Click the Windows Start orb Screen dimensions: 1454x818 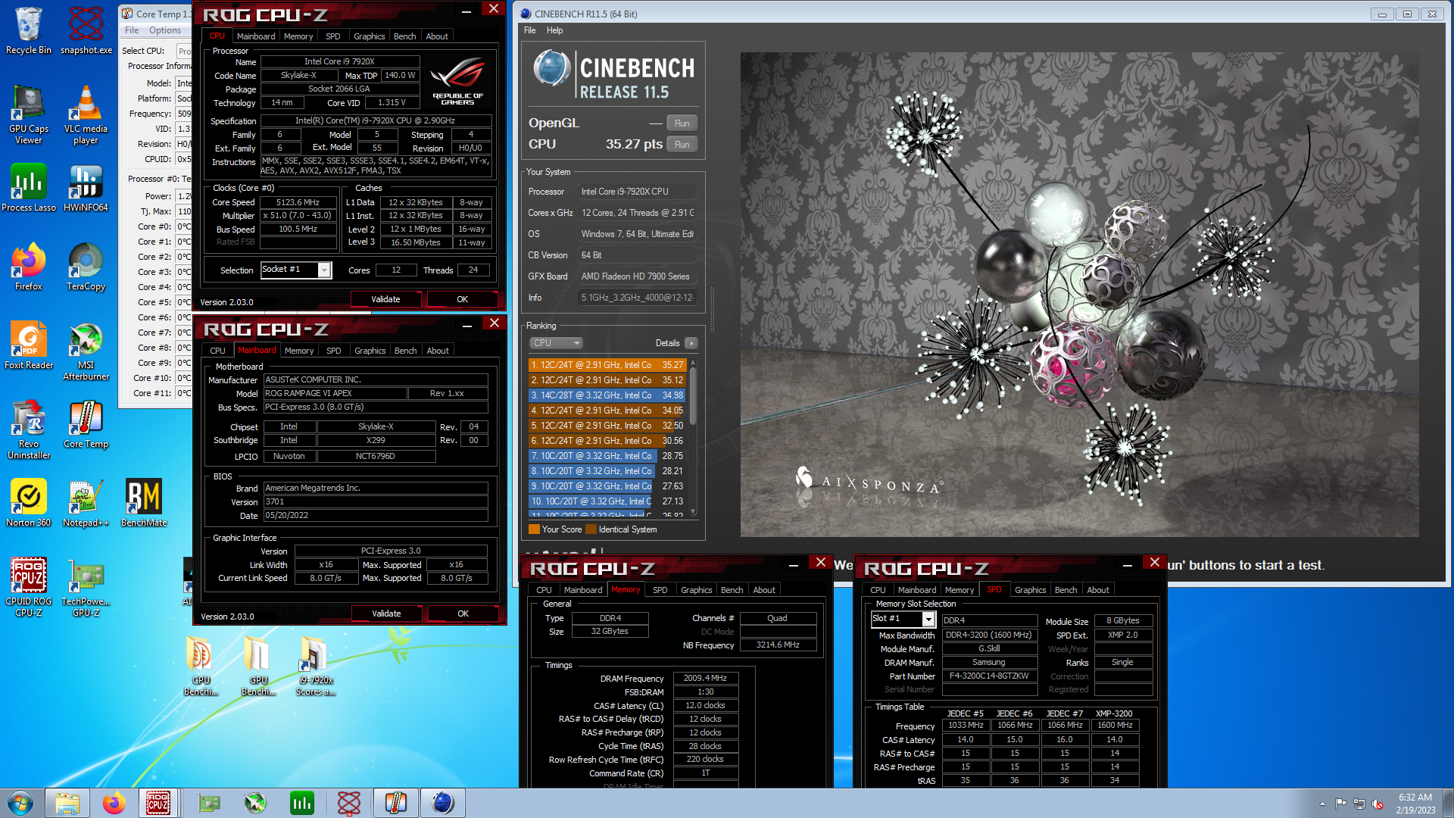click(x=20, y=803)
